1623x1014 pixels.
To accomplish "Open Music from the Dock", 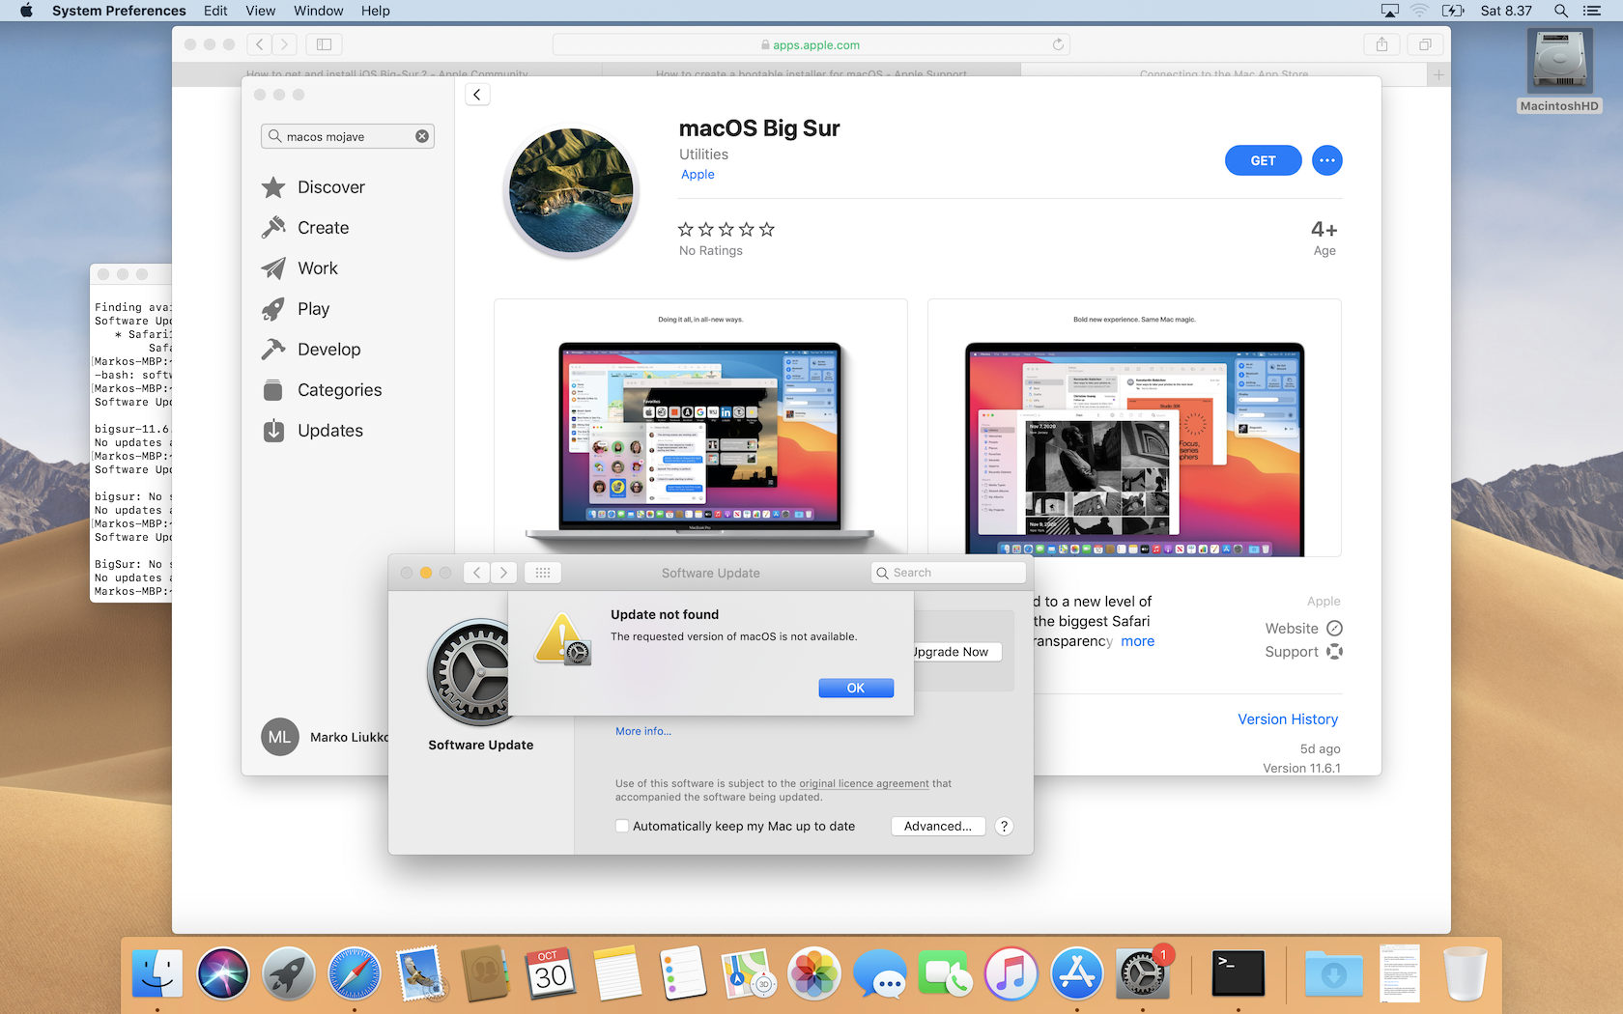I will [1011, 972].
